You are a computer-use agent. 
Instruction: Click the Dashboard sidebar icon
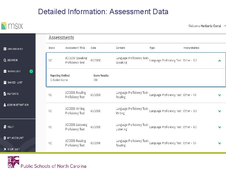[5, 49]
